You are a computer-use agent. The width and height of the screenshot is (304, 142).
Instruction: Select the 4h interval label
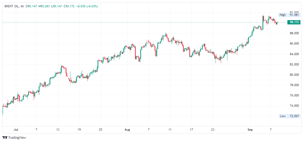pos(22,6)
